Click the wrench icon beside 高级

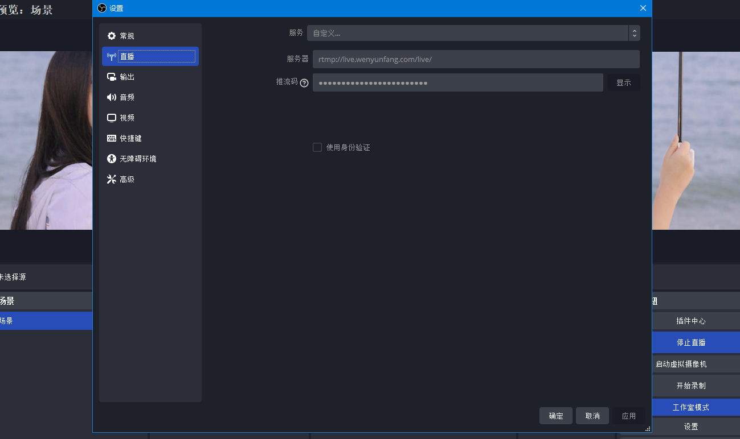pos(112,179)
